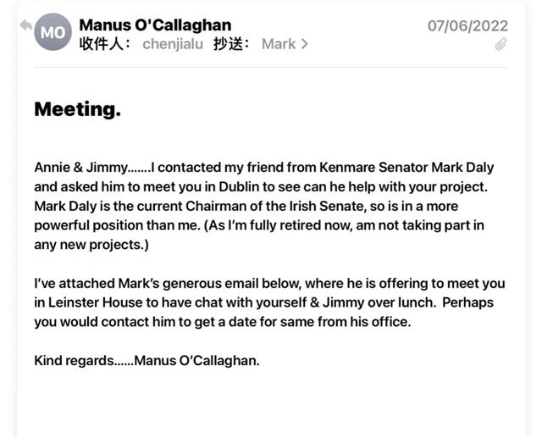Screen dimensions: 542x438
Task: Expand recipient details with the chevron
Action: click(x=304, y=44)
